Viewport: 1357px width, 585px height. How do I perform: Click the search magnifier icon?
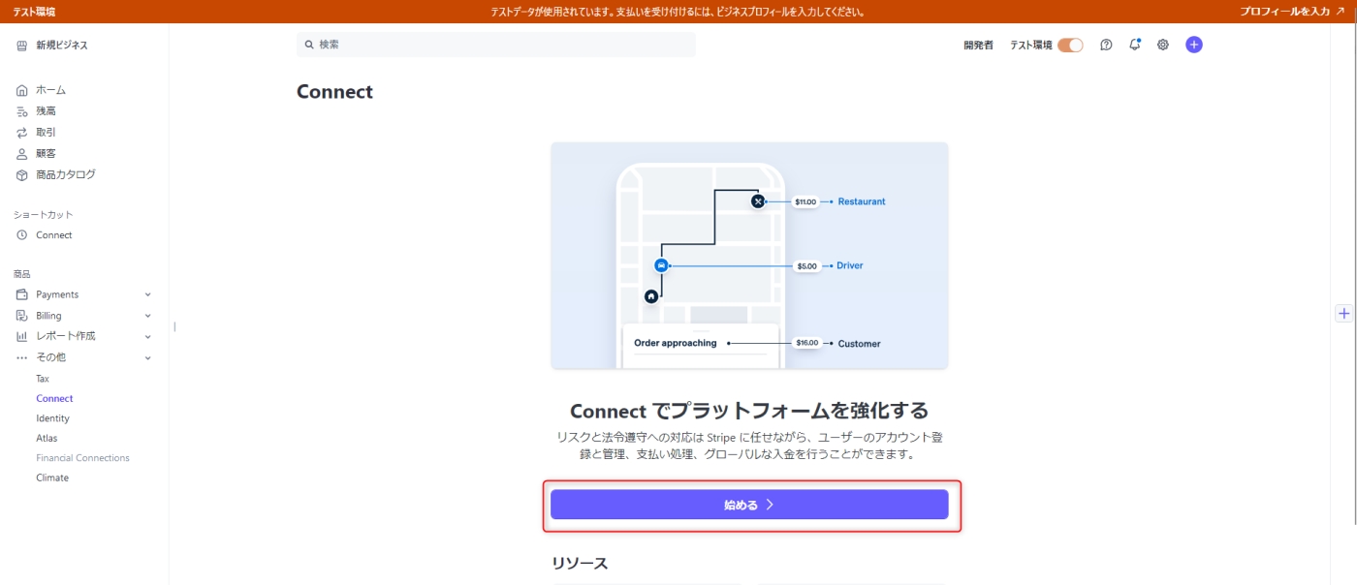click(309, 45)
